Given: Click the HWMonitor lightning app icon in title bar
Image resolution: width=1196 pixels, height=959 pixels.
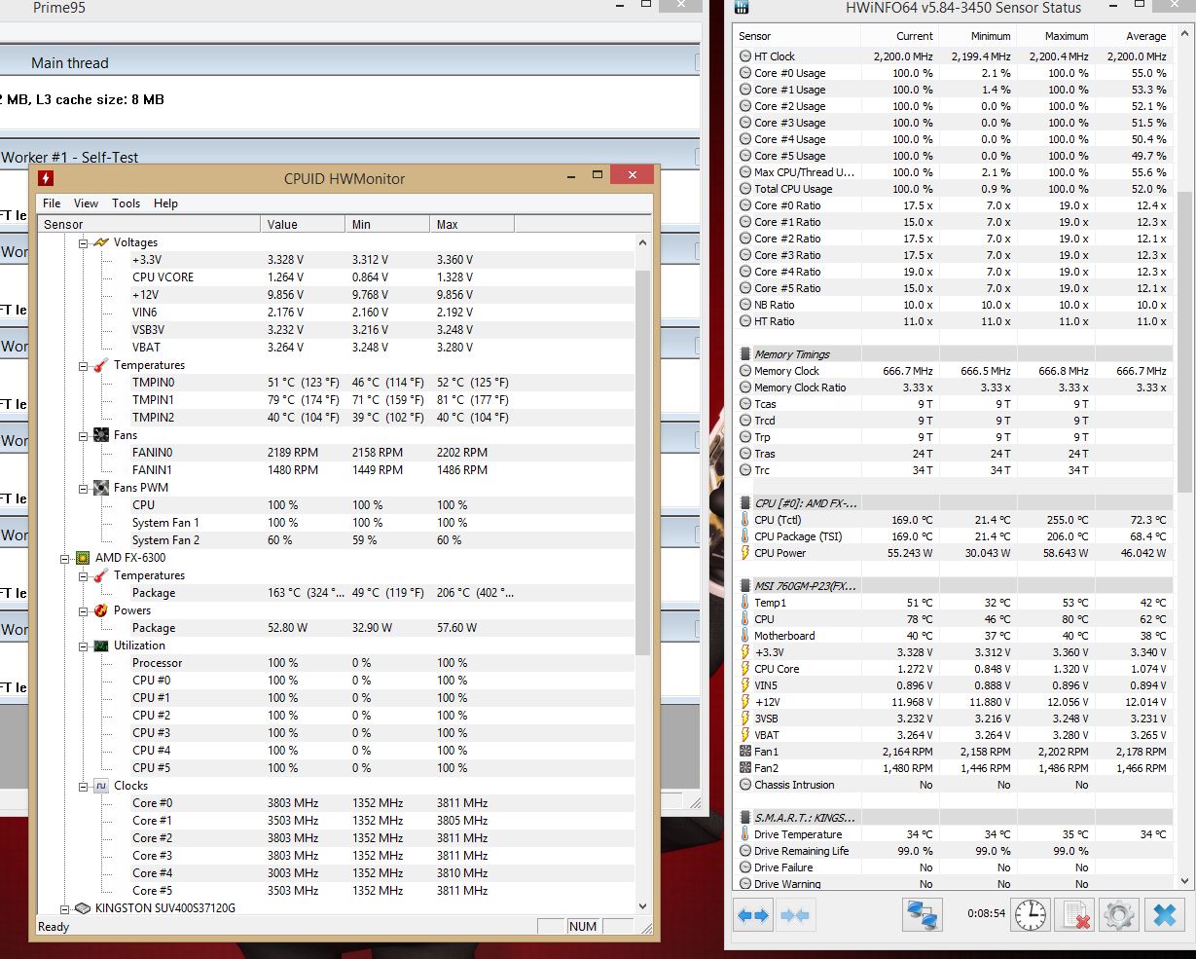Looking at the screenshot, I should coord(45,178).
